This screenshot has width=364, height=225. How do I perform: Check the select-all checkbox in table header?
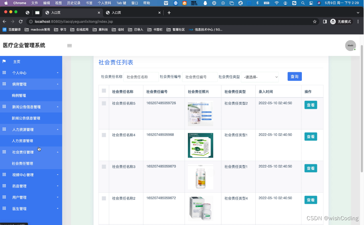pyautogui.click(x=103, y=91)
